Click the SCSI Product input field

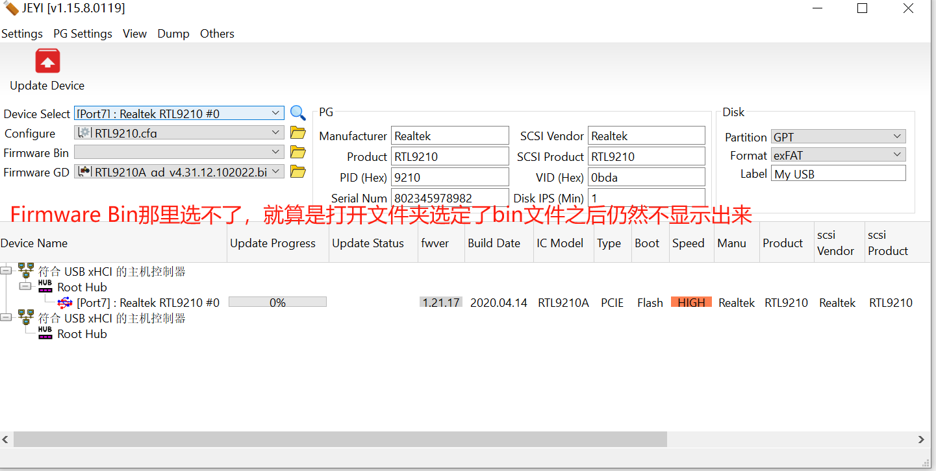[x=646, y=156]
